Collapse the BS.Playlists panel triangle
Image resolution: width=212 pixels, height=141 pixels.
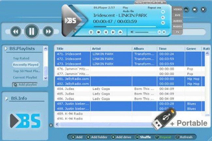[x=6, y=49]
